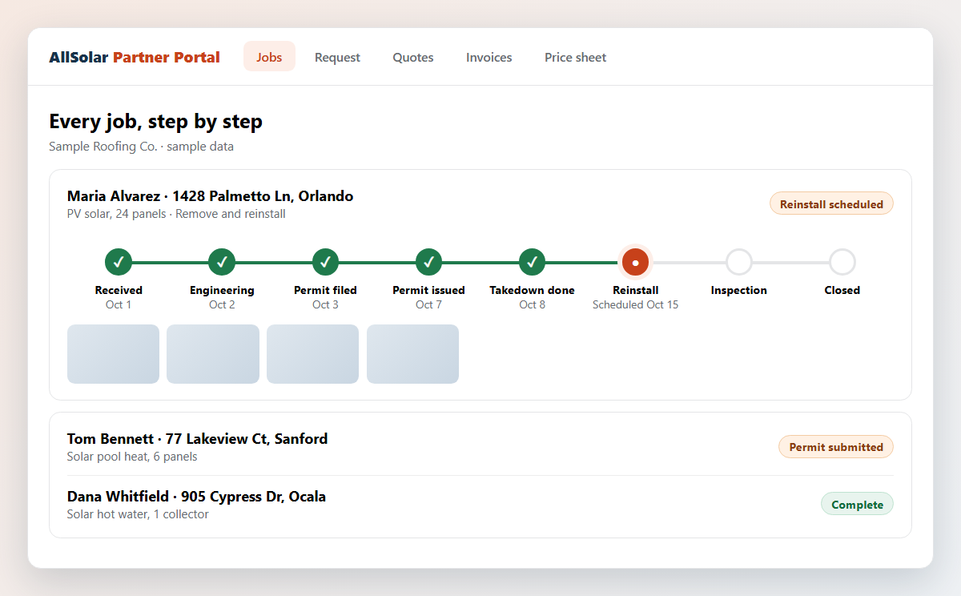Image resolution: width=961 pixels, height=596 pixels.
Task: Click the 'Every job, step by step' heading
Action: (x=155, y=122)
